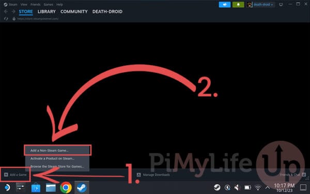Click the Steam system tray icon
The height and width of the screenshot is (194, 310).
click(217, 187)
